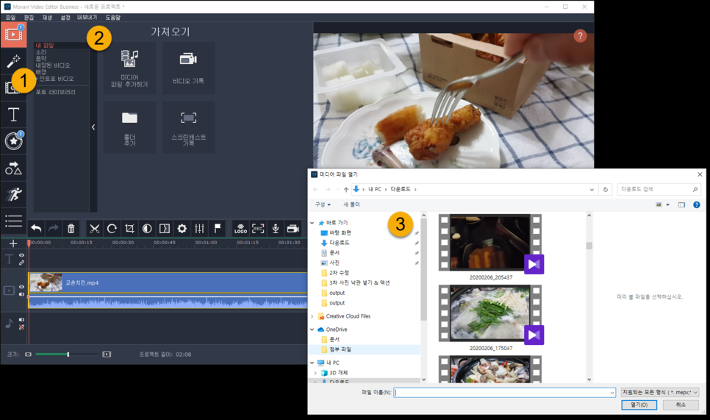Open Audio Properties sliders icon
Screen dimensions: 710x420
[x=200, y=229]
